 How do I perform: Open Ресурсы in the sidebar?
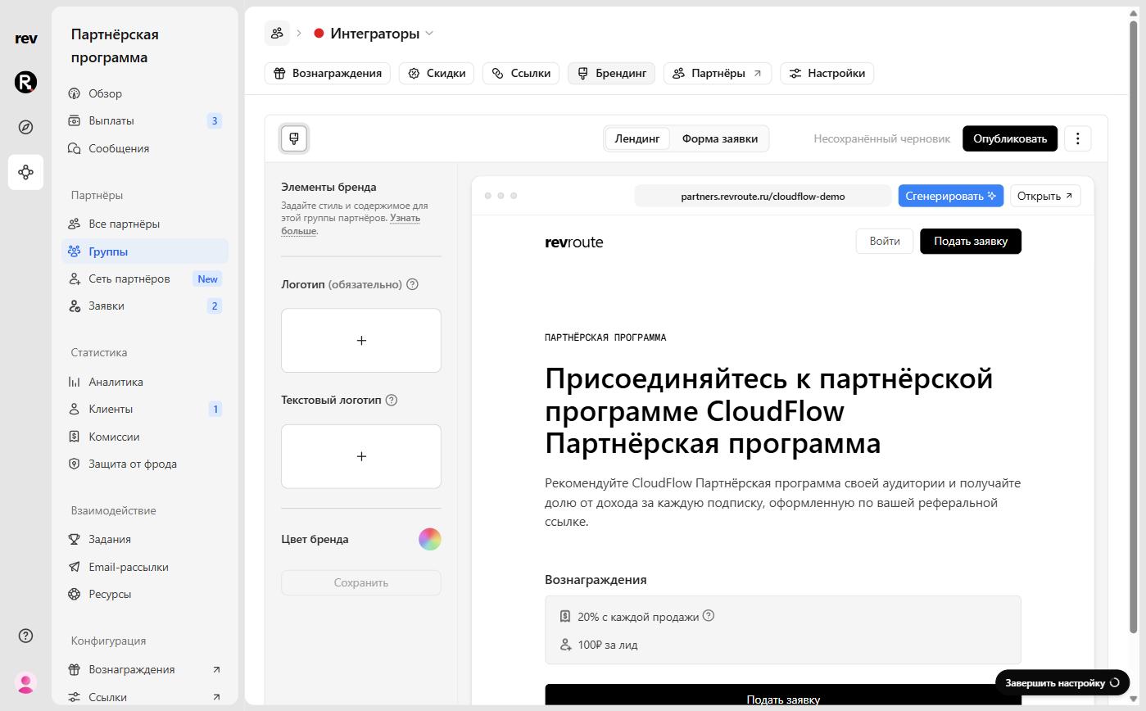(x=145, y=594)
